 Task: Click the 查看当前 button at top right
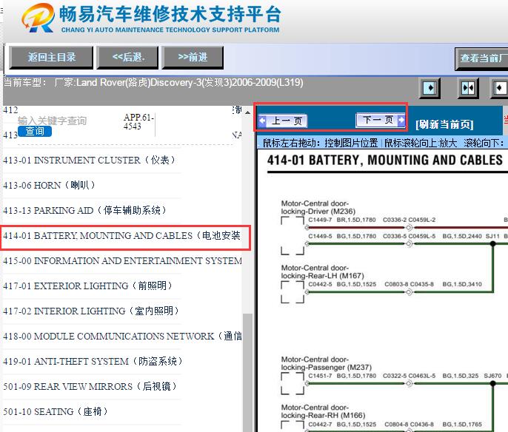tap(481, 59)
